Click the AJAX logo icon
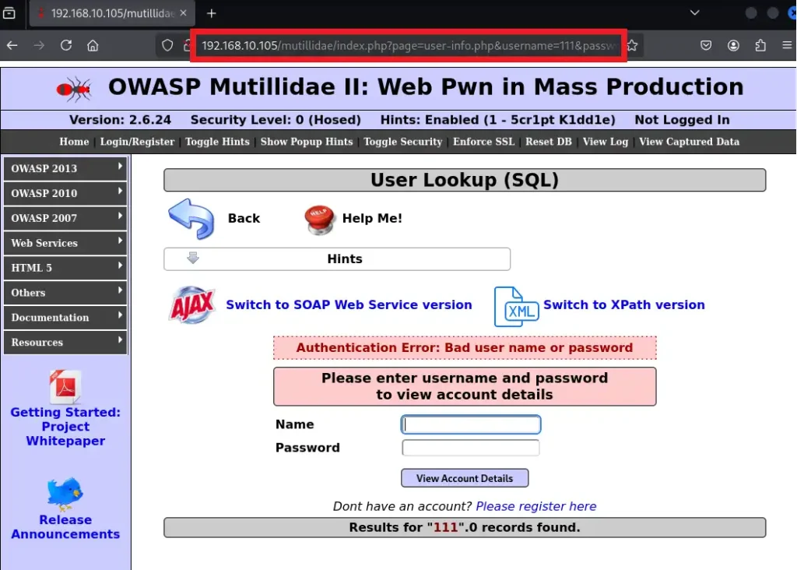 (x=192, y=305)
